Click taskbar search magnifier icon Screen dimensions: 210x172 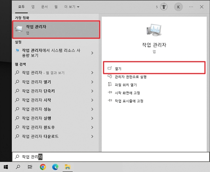click(18, 167)
